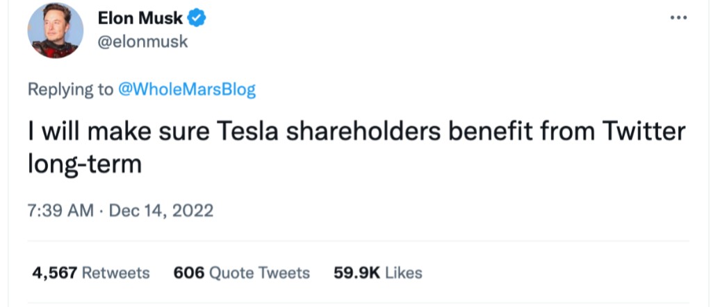The image size is (711, 307).
Task: Click the Dec 14, 2022 date
Action: (x=161, y=210)
